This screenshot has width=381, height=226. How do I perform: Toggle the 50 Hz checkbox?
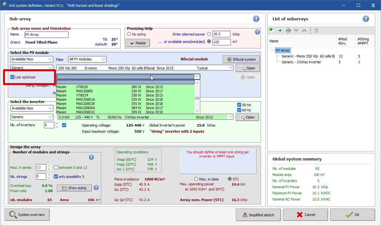239,105
